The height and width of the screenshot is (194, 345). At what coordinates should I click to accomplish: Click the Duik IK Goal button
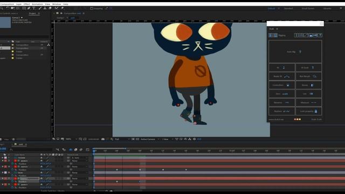coord(309,67)
